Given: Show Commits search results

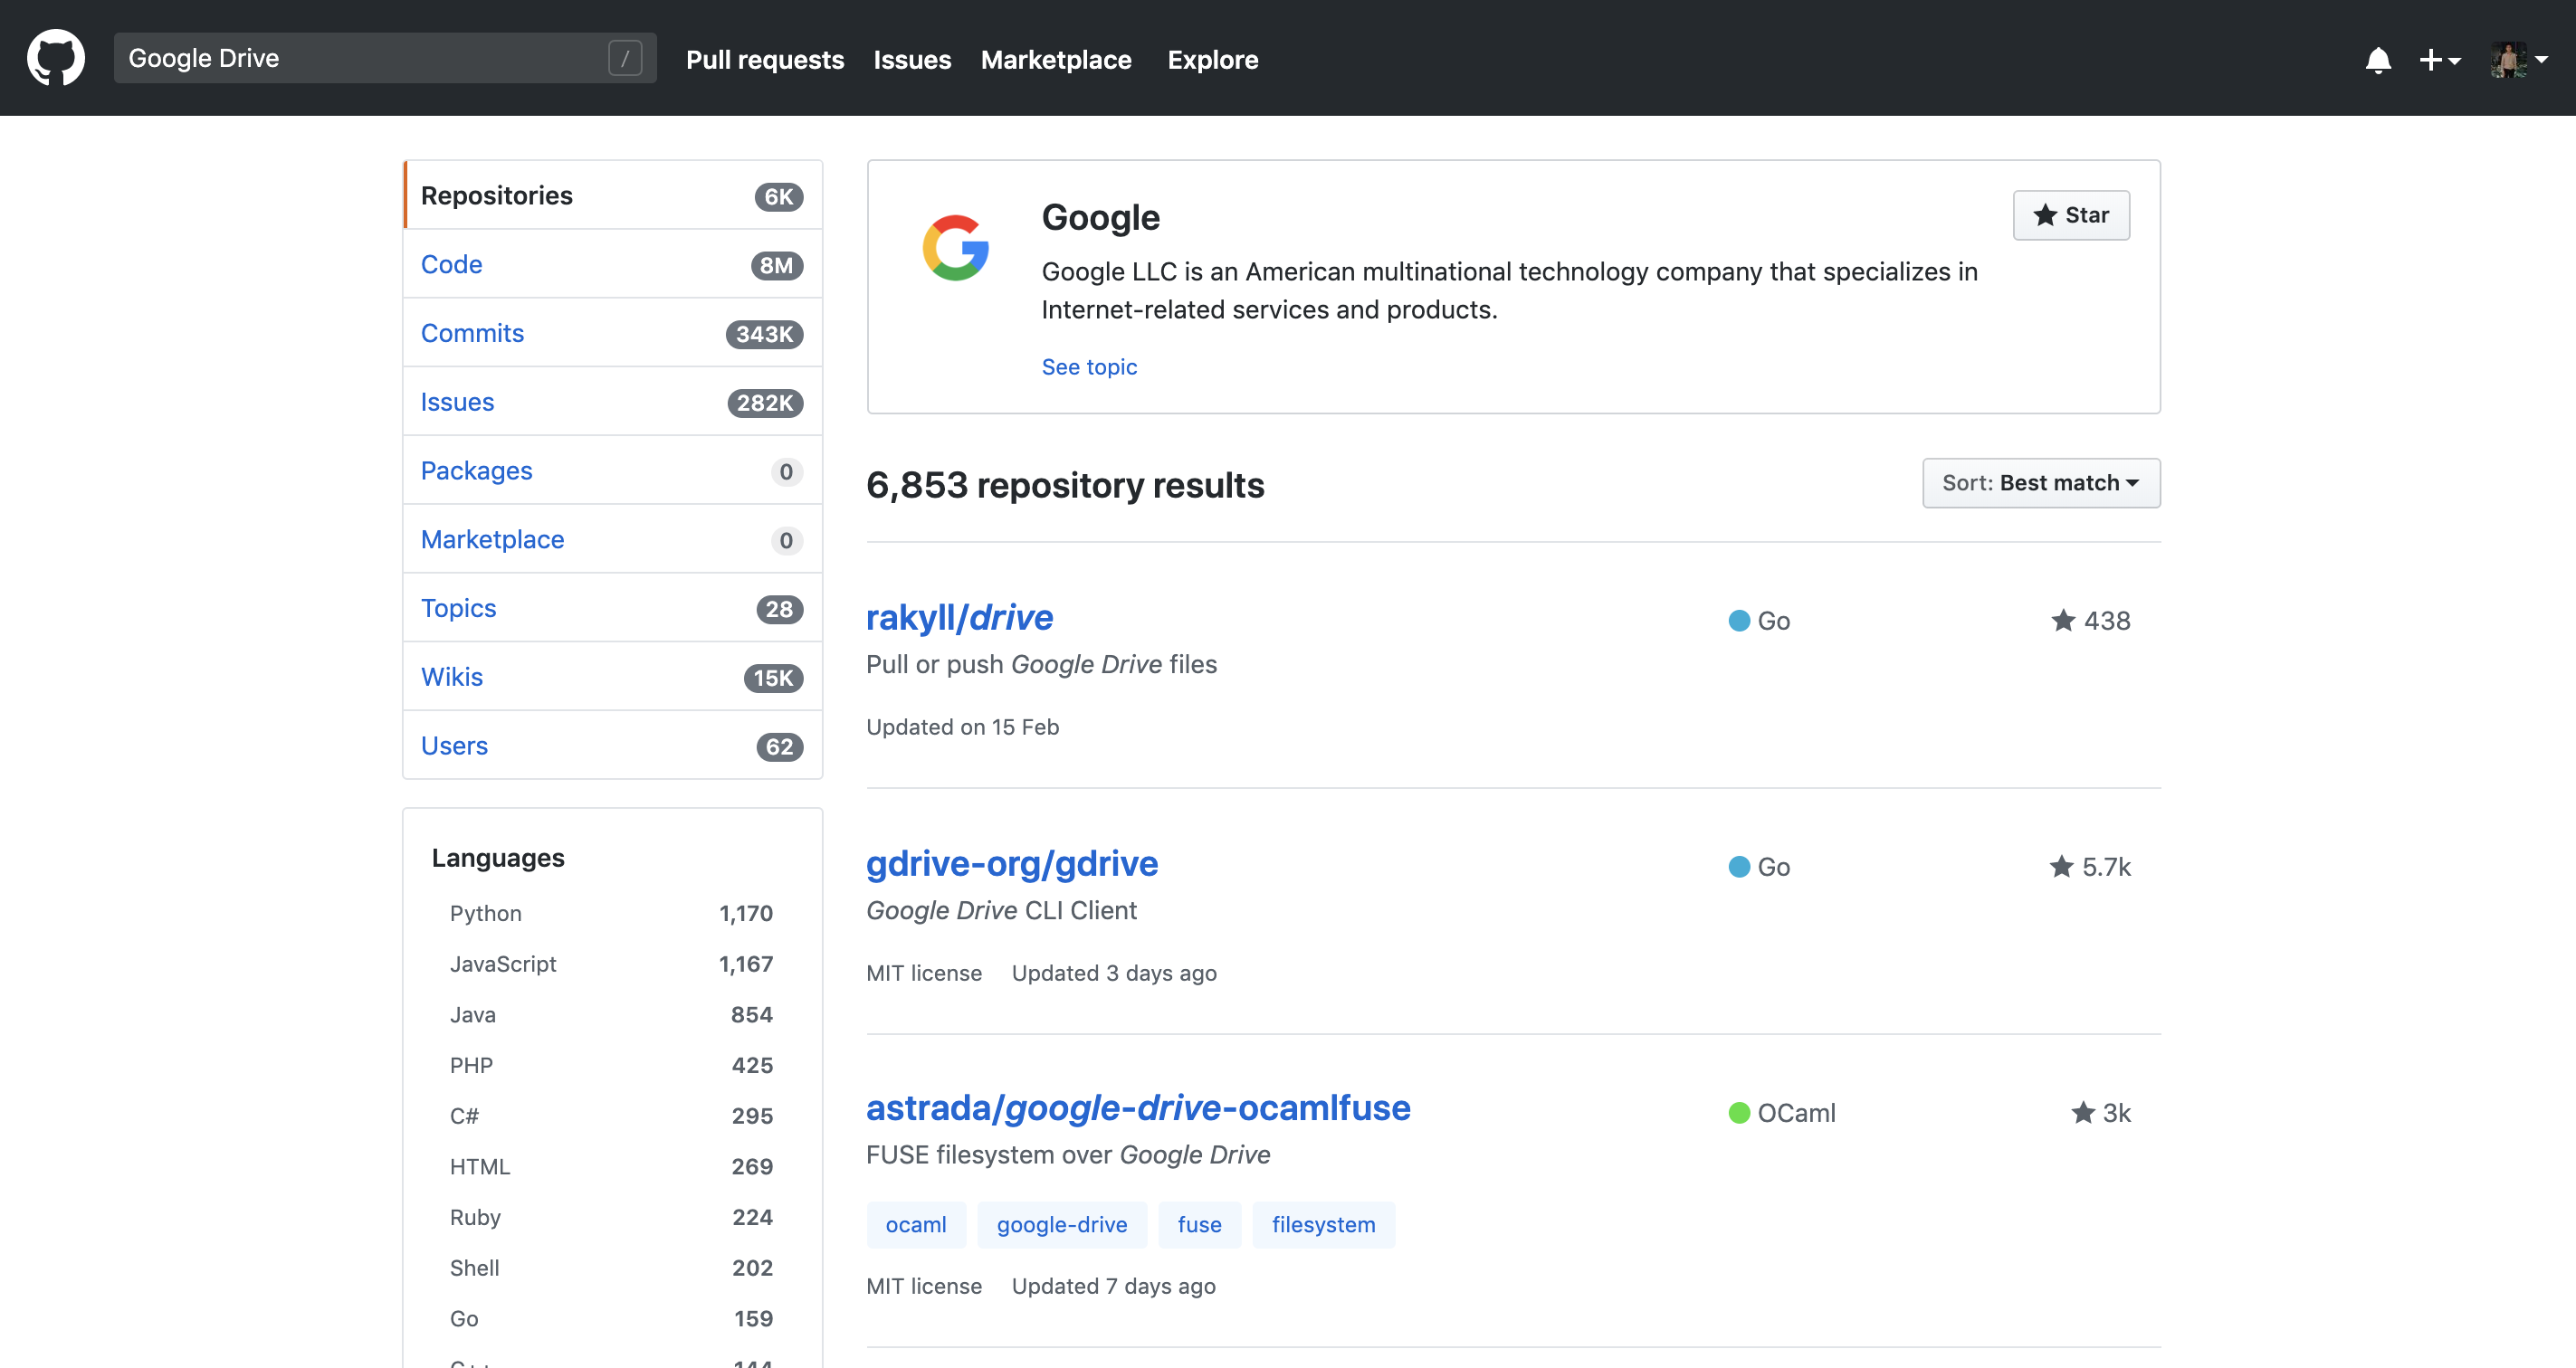Looking at the screenshot, I should (613, 333).
